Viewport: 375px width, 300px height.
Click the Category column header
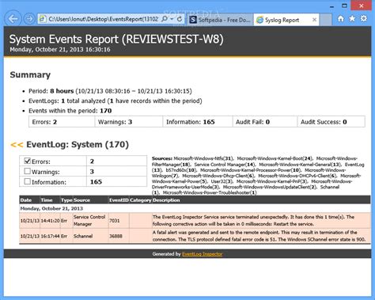tap(141, 200)
